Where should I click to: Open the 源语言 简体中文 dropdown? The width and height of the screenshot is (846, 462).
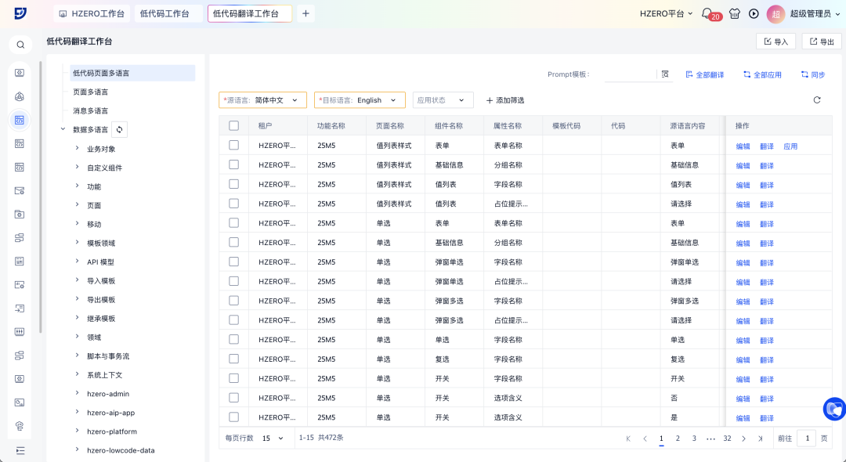[x=262, y=100]
